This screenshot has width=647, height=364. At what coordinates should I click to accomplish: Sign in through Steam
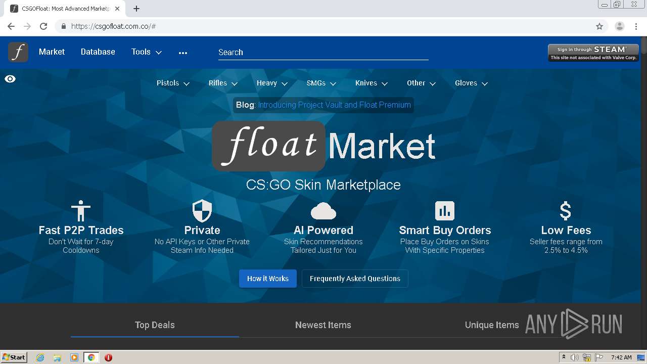[x=593, y=53]
